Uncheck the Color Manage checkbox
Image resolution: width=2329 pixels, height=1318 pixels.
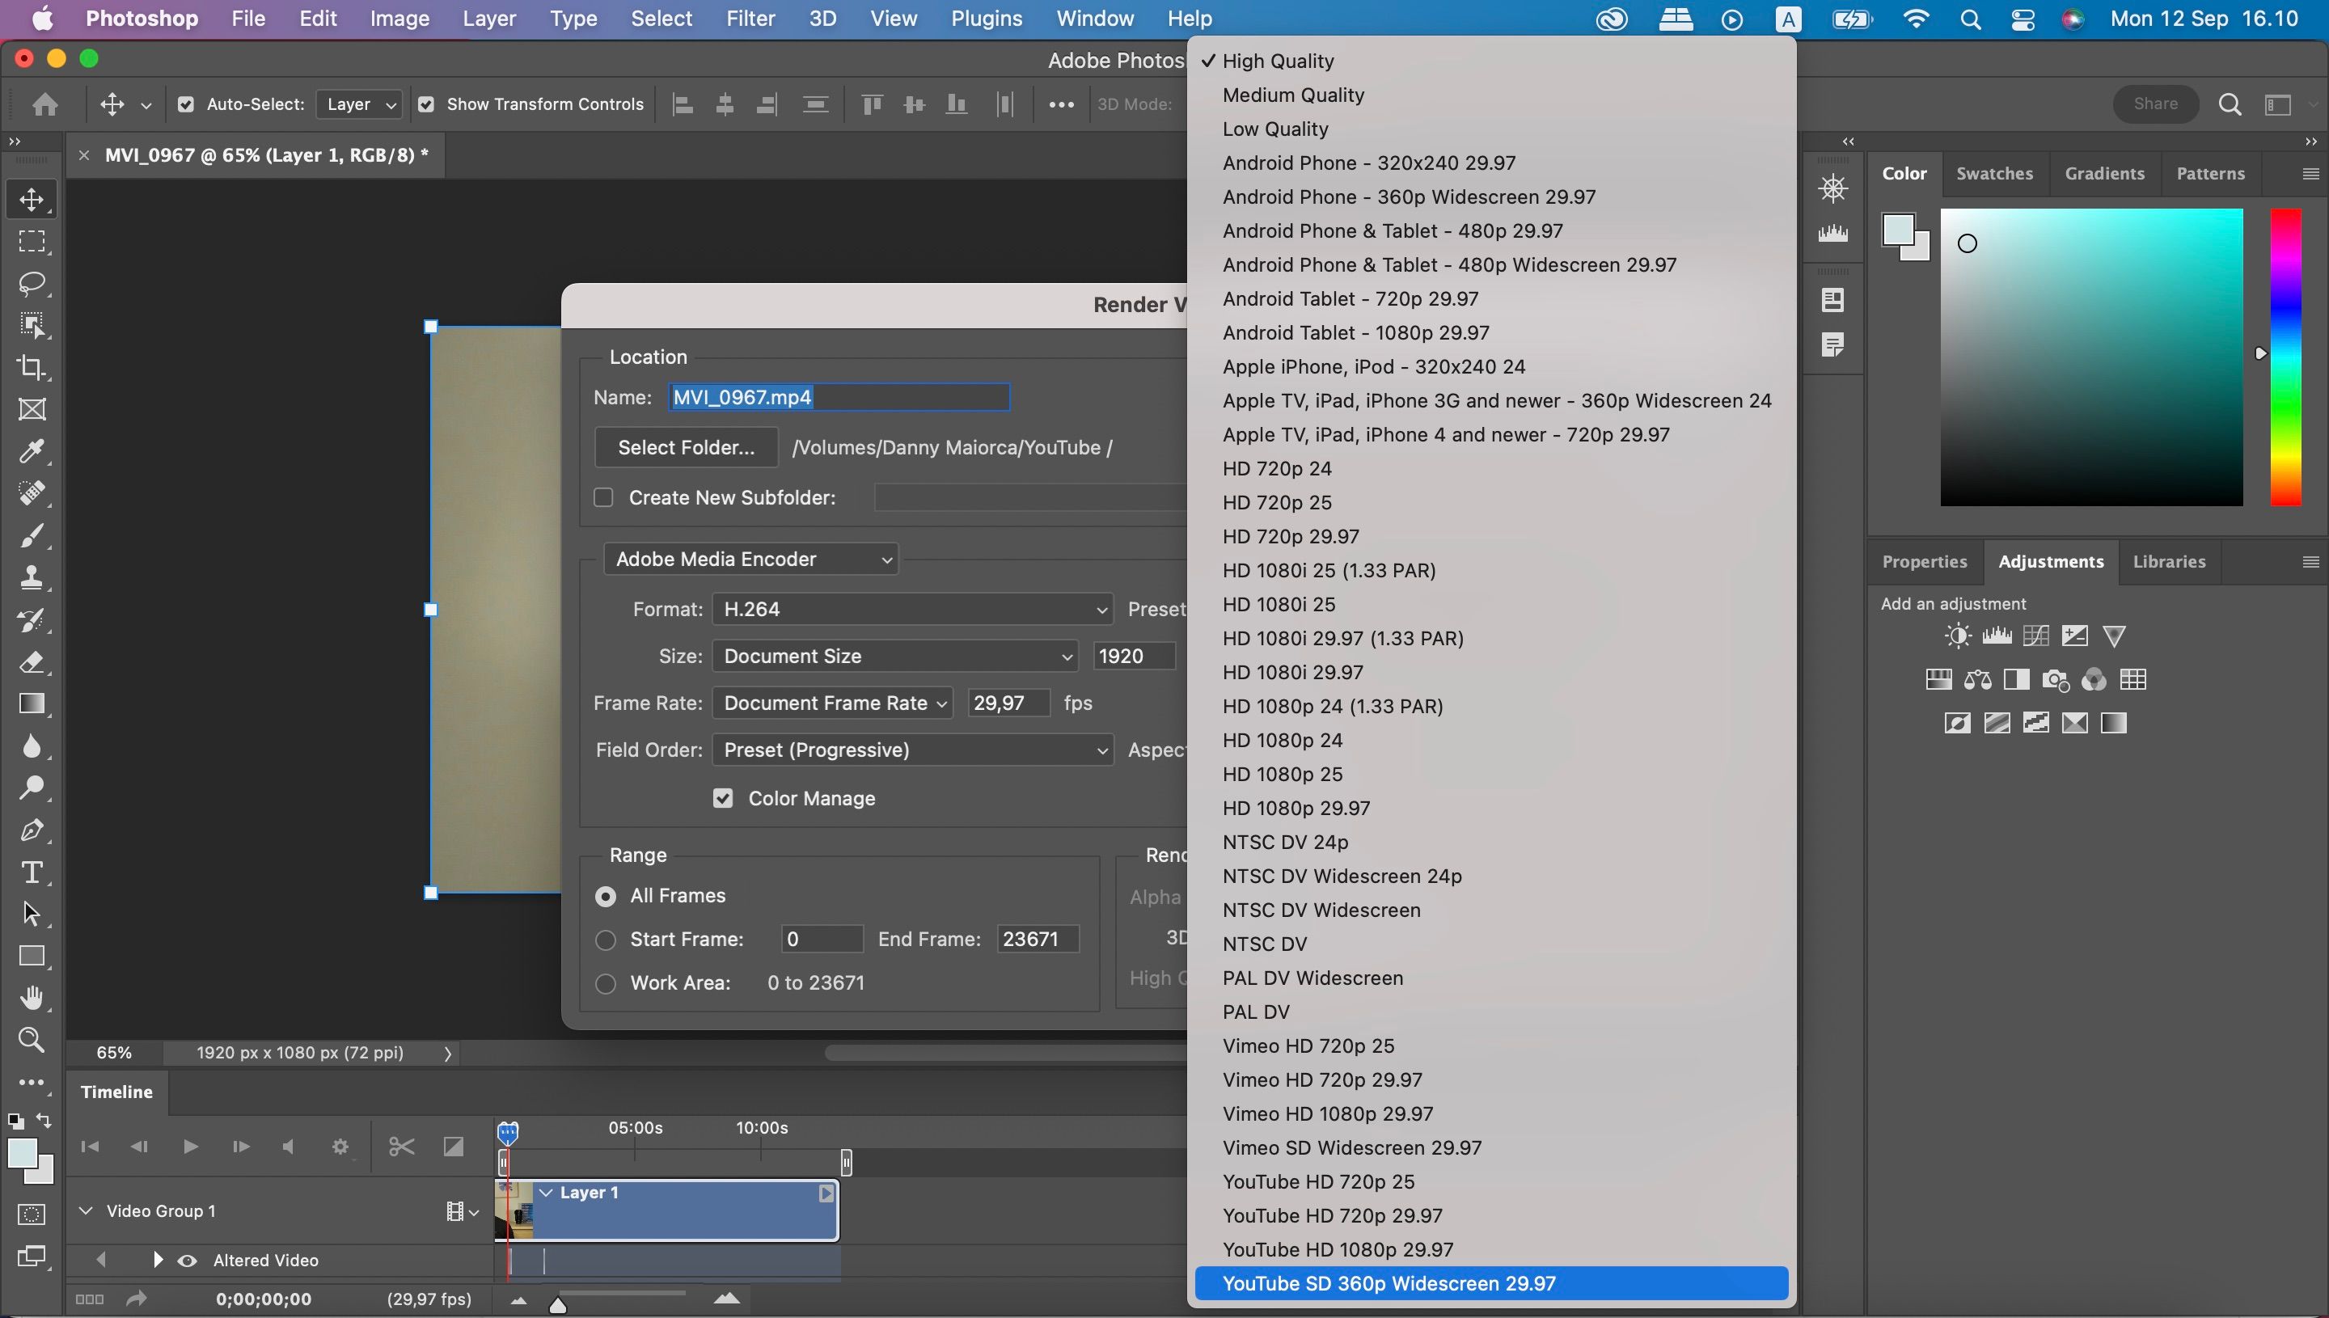[722, 798]
